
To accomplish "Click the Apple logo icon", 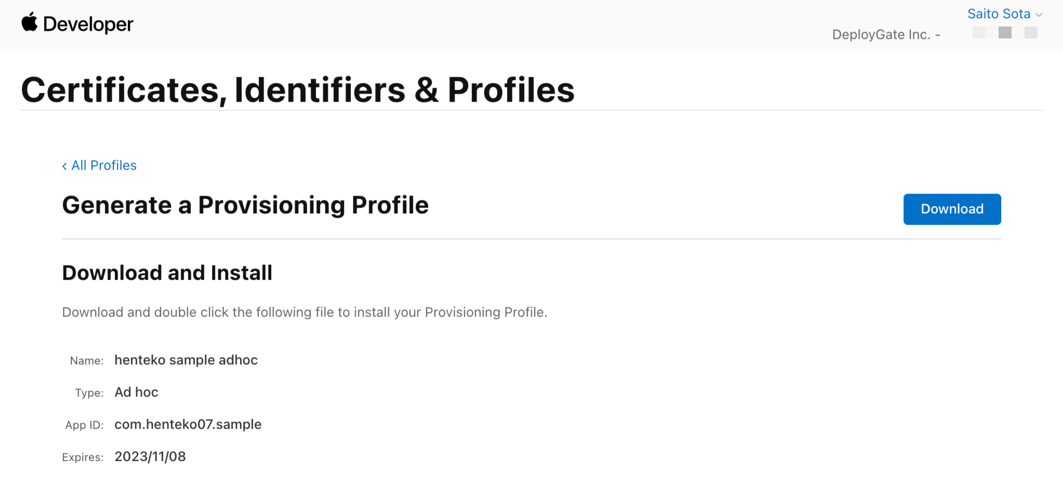I will (29, 23).
